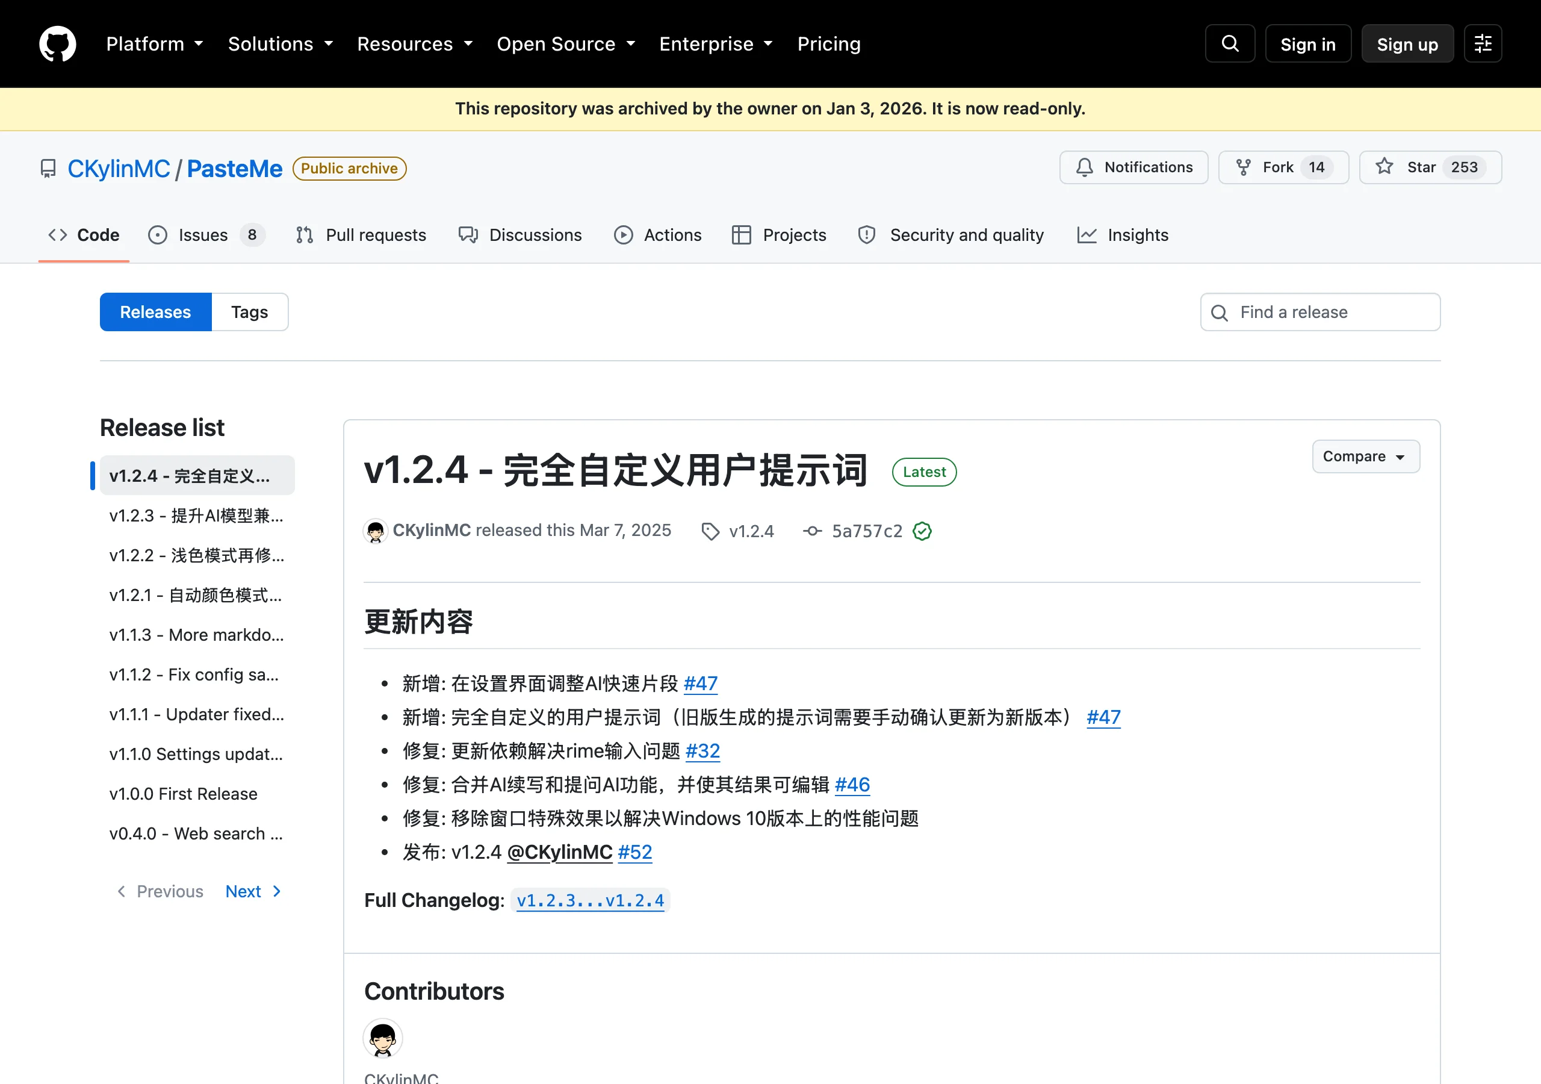Click the Star icon

1384,167
